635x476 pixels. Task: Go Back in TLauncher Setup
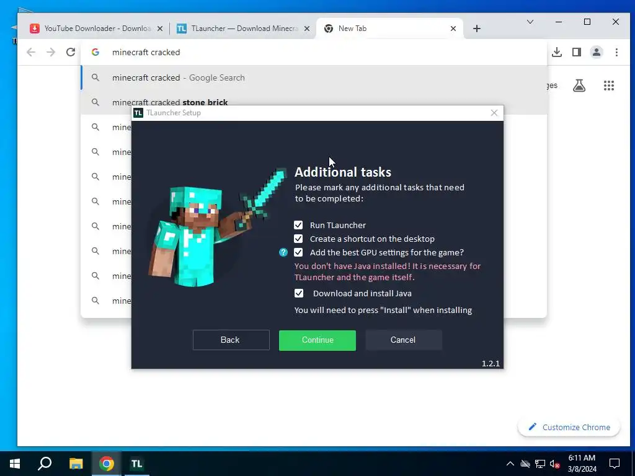[x=231, y=340]
